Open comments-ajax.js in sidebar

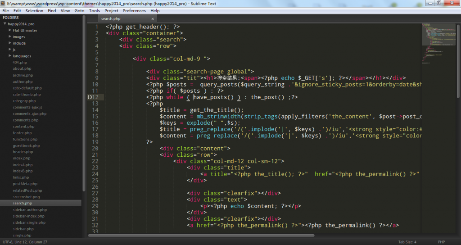(x=27, y=107)
